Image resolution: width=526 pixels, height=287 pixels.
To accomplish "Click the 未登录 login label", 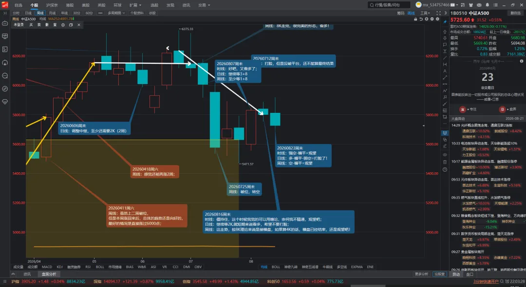I will coord(19,25).
